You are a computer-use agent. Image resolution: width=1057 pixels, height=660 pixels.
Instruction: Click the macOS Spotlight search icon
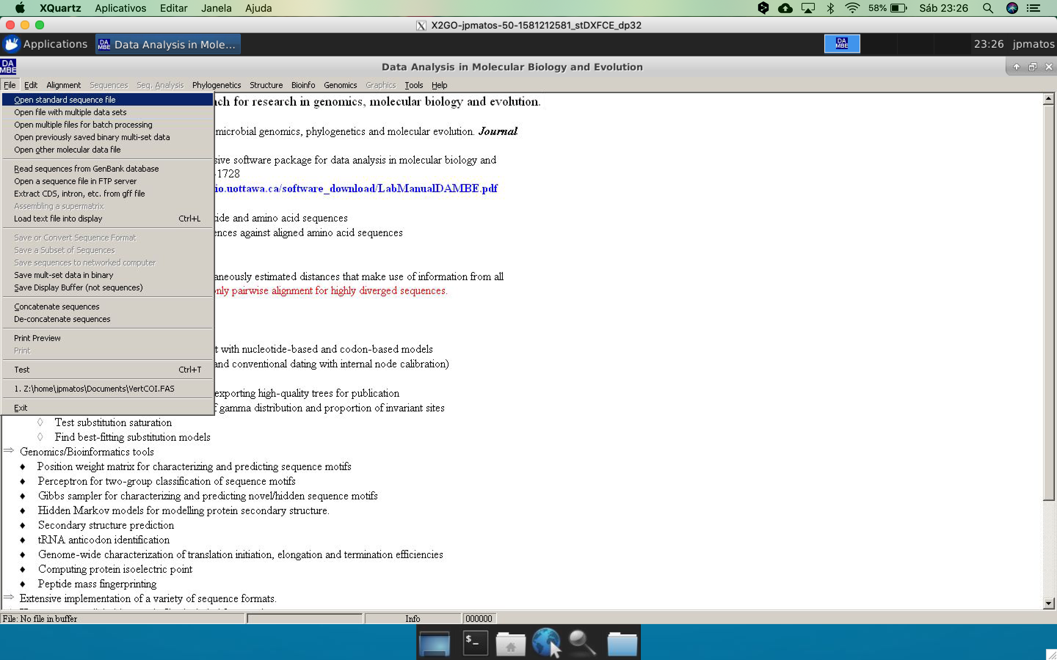point(988,8)
